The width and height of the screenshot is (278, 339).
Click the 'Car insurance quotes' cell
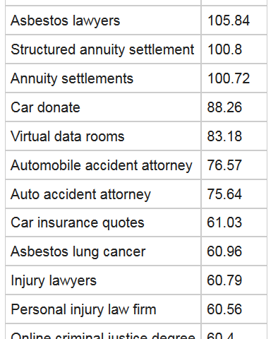click(x=103, y=222)
